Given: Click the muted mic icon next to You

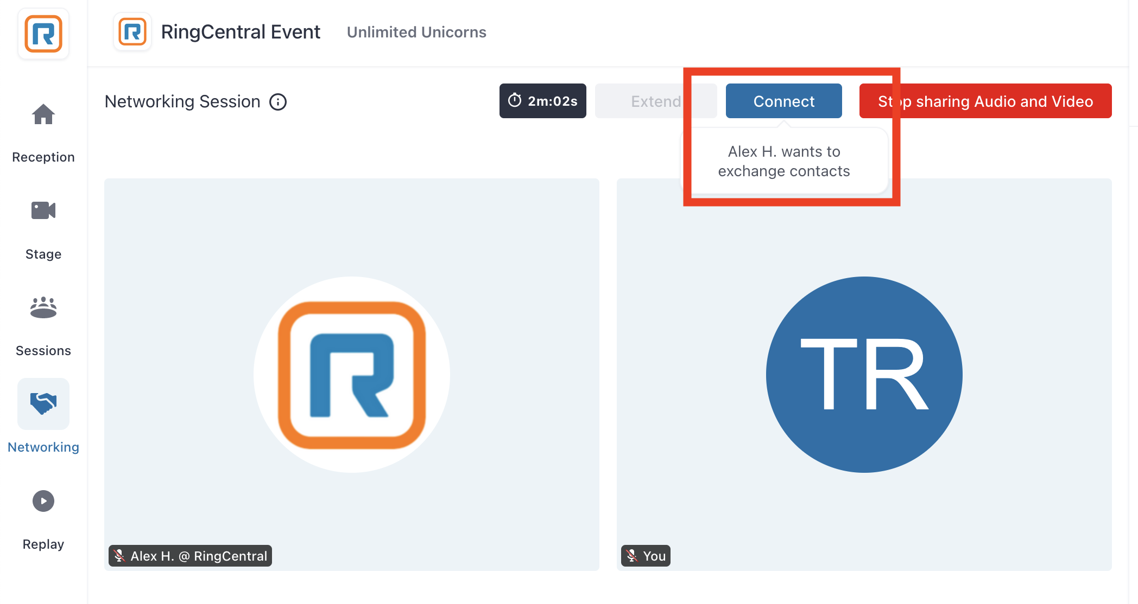Looking at the screenshot, I should point(631,556).
